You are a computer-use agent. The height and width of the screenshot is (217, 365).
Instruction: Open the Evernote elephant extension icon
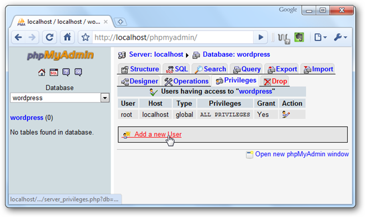coord(299,37)
